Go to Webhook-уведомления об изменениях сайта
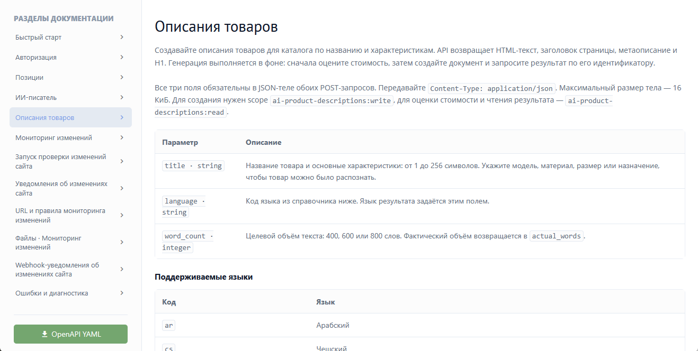Screen dimensions: 698x351 pos(70,269)
